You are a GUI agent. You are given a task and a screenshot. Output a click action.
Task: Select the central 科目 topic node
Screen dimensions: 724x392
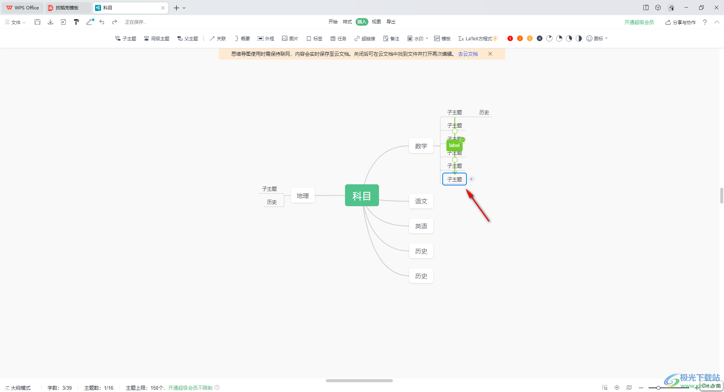(362, 195)
